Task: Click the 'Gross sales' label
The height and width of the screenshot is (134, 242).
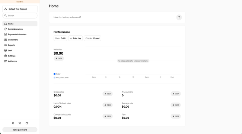Action: tap(59, 92)
